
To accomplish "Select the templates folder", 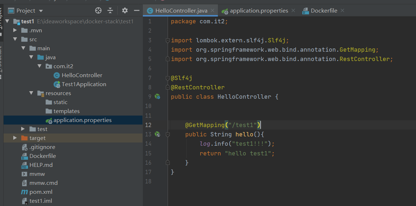I will [x=67, y=111].
